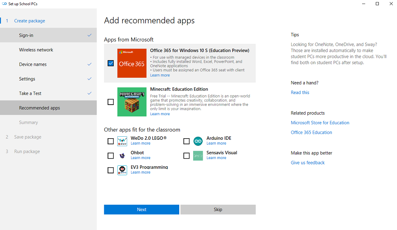The width and height of the screenshot is (397, 230).
Task: Open the Wireless network step
Action: coord(36,50)
